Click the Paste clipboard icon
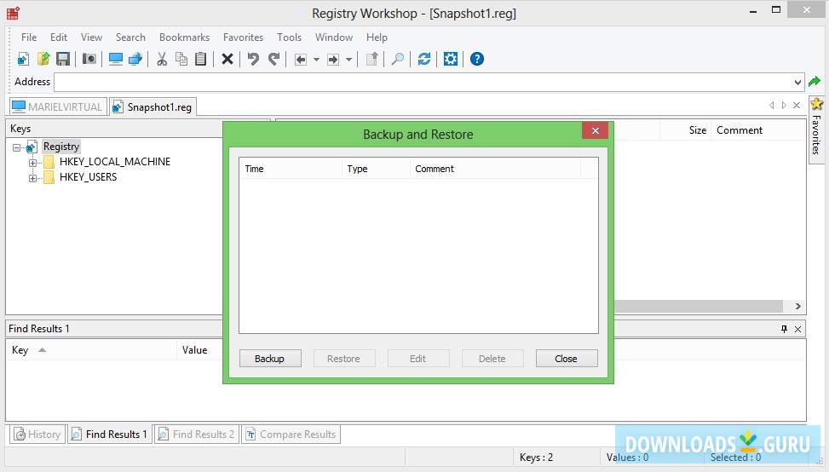This screenshot has height=472, width=829. (201, 59)
